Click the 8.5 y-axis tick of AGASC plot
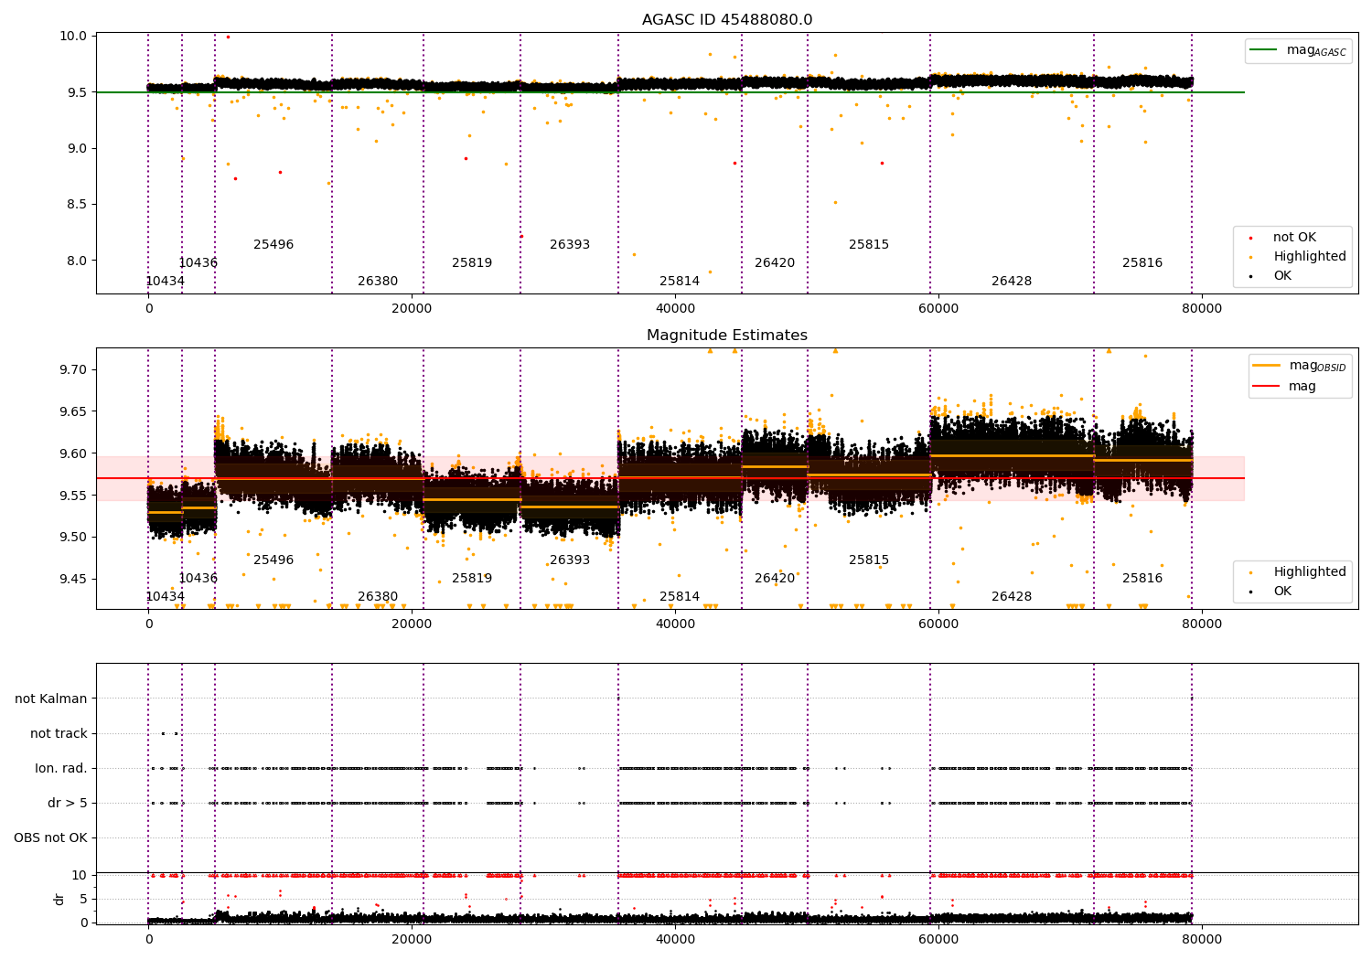 [78, 205]
